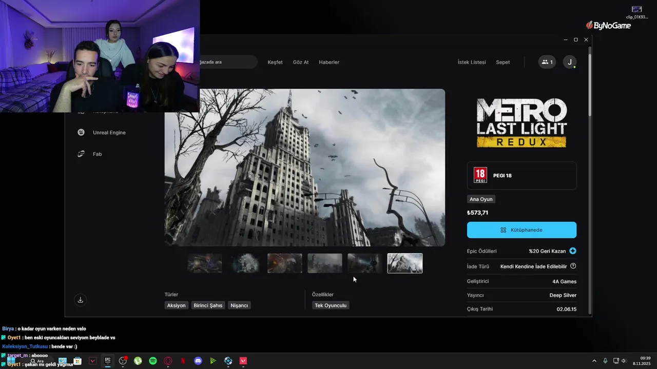Screen dimensions: 657x369
Task: Select the fourth screenshot thumbnail
Action: tap(325, 263)
